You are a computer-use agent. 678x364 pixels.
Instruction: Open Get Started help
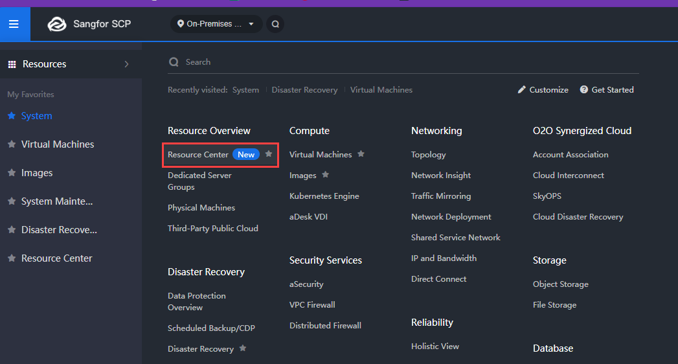point(607,89)
